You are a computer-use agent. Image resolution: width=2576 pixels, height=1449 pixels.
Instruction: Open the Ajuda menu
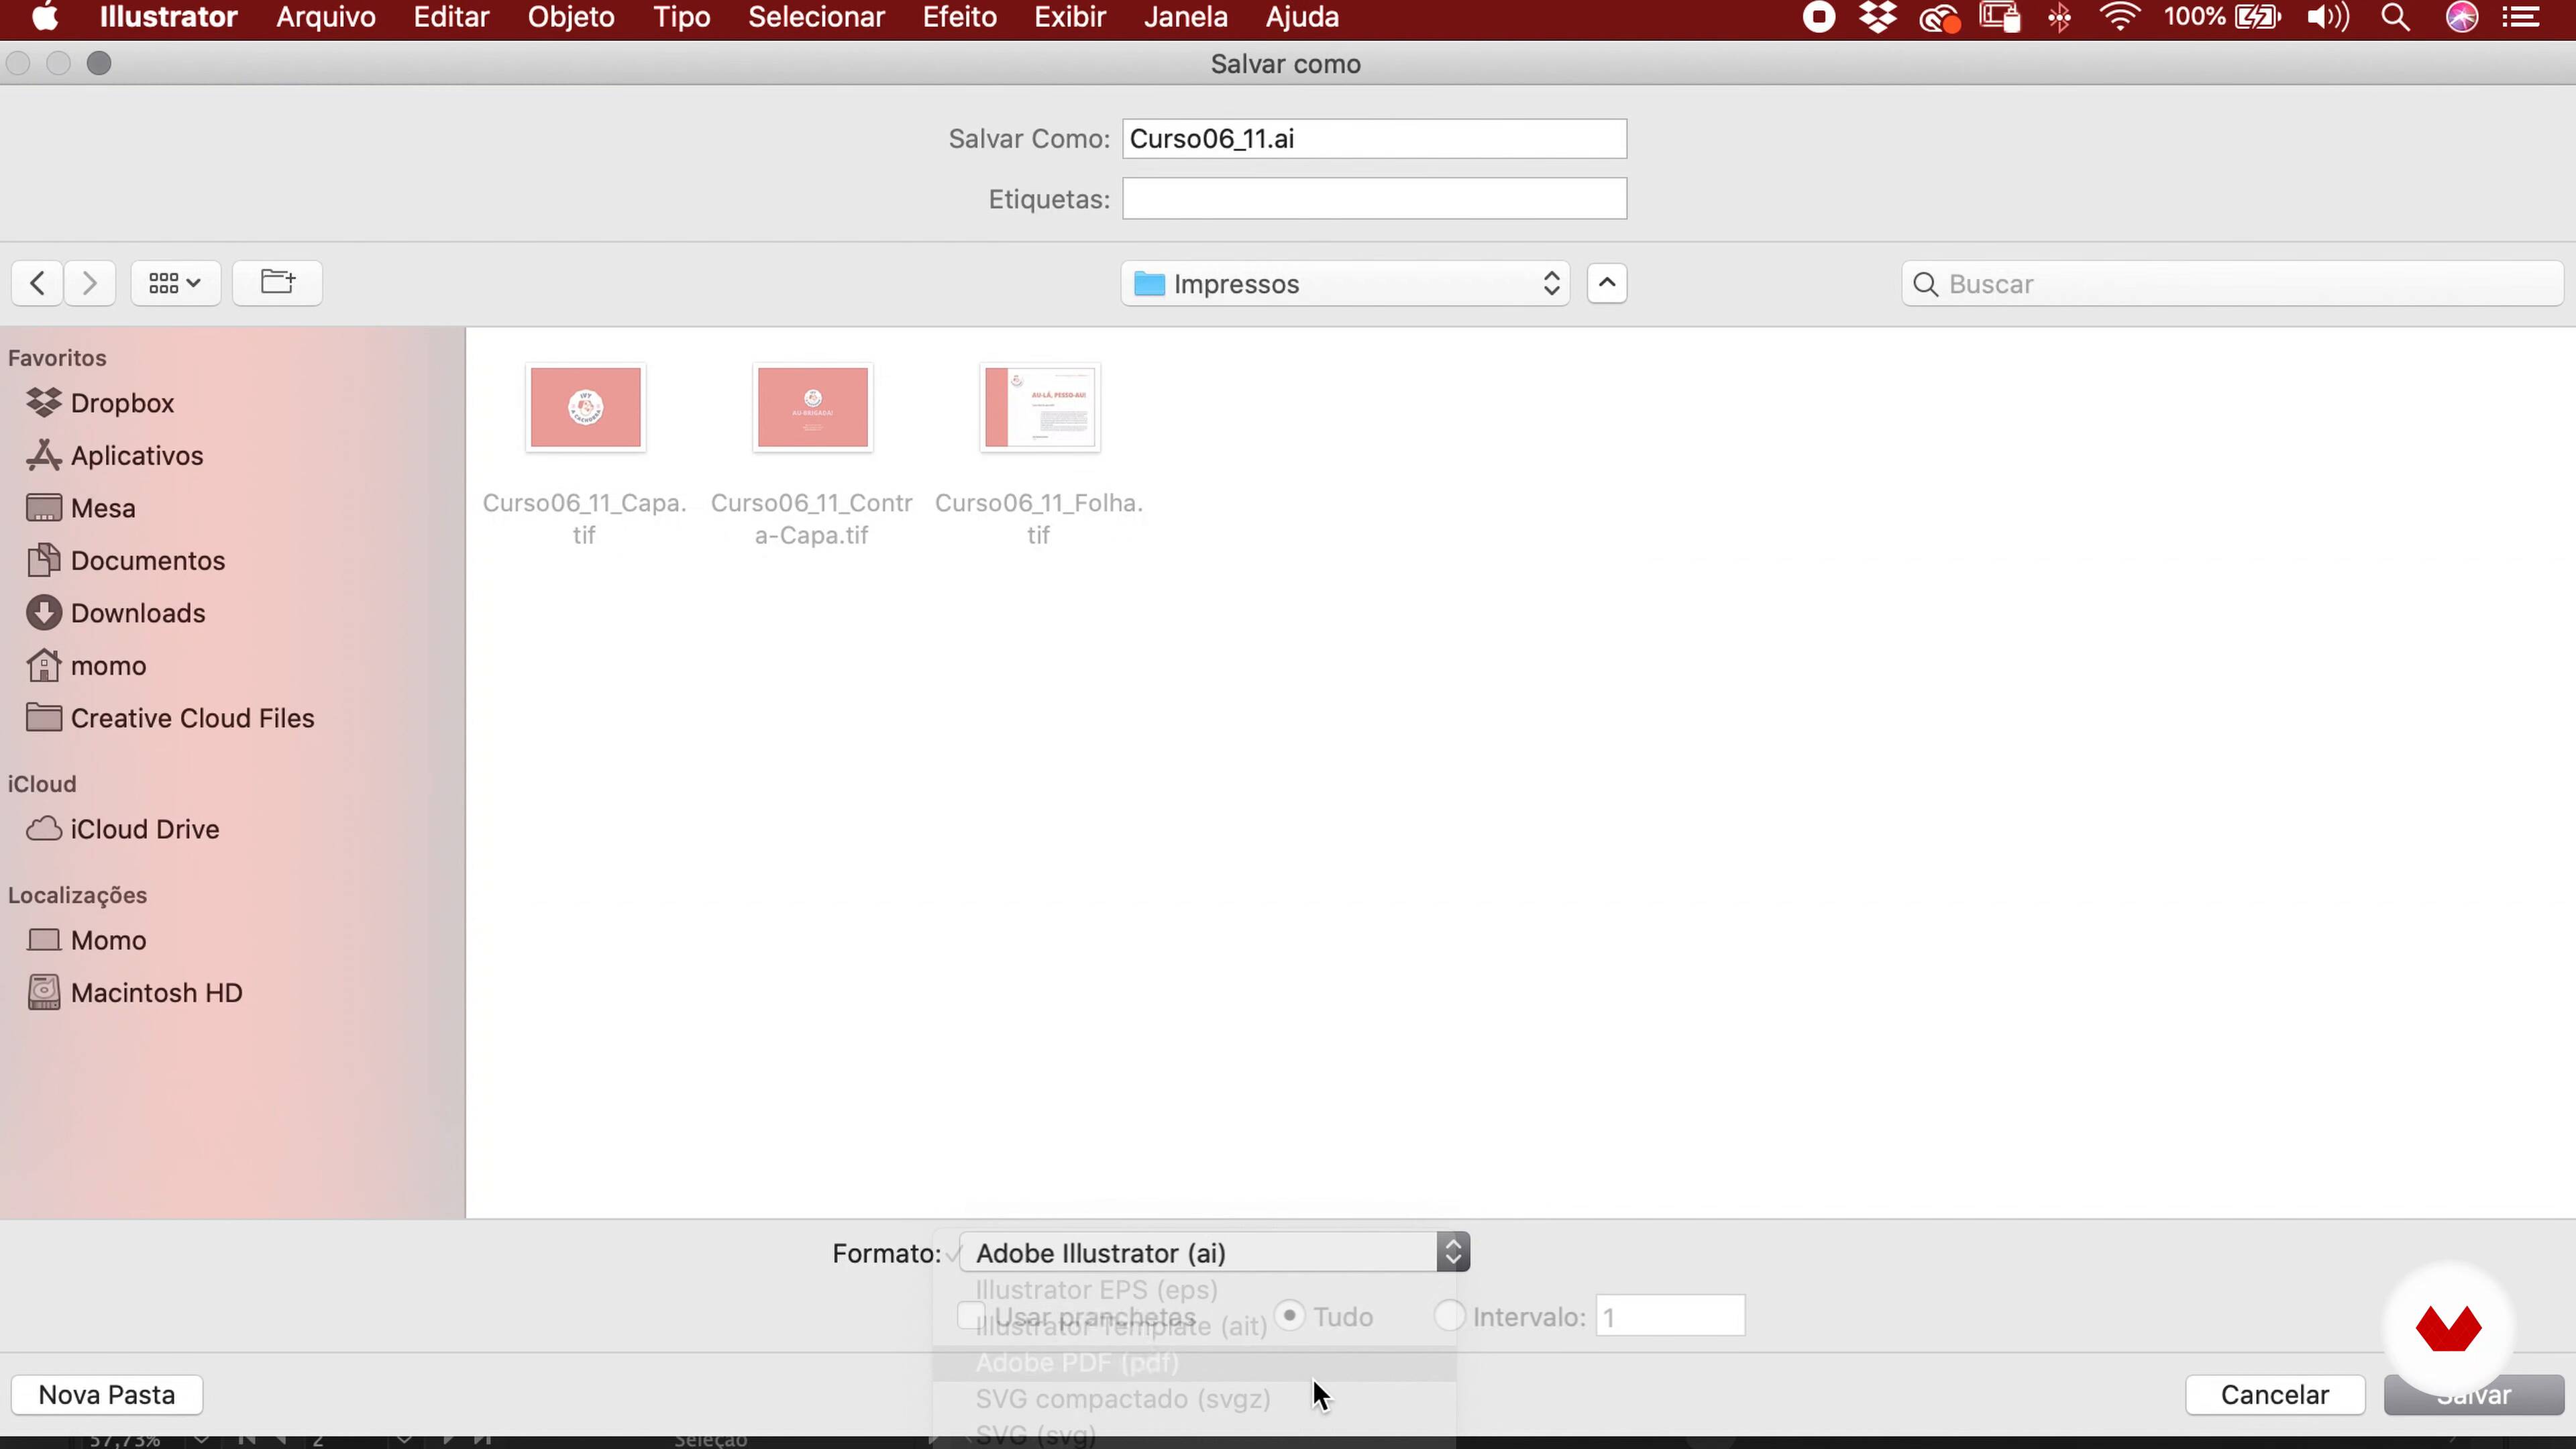click(1302, 17)
